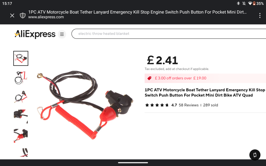Open the three-dot browser menu
The height and width of the screenshot is (166, 266).
(x=260, y=16)
